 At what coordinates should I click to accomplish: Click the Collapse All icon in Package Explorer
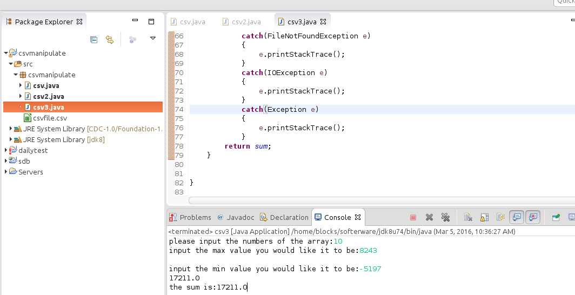[x=94, y=39]
